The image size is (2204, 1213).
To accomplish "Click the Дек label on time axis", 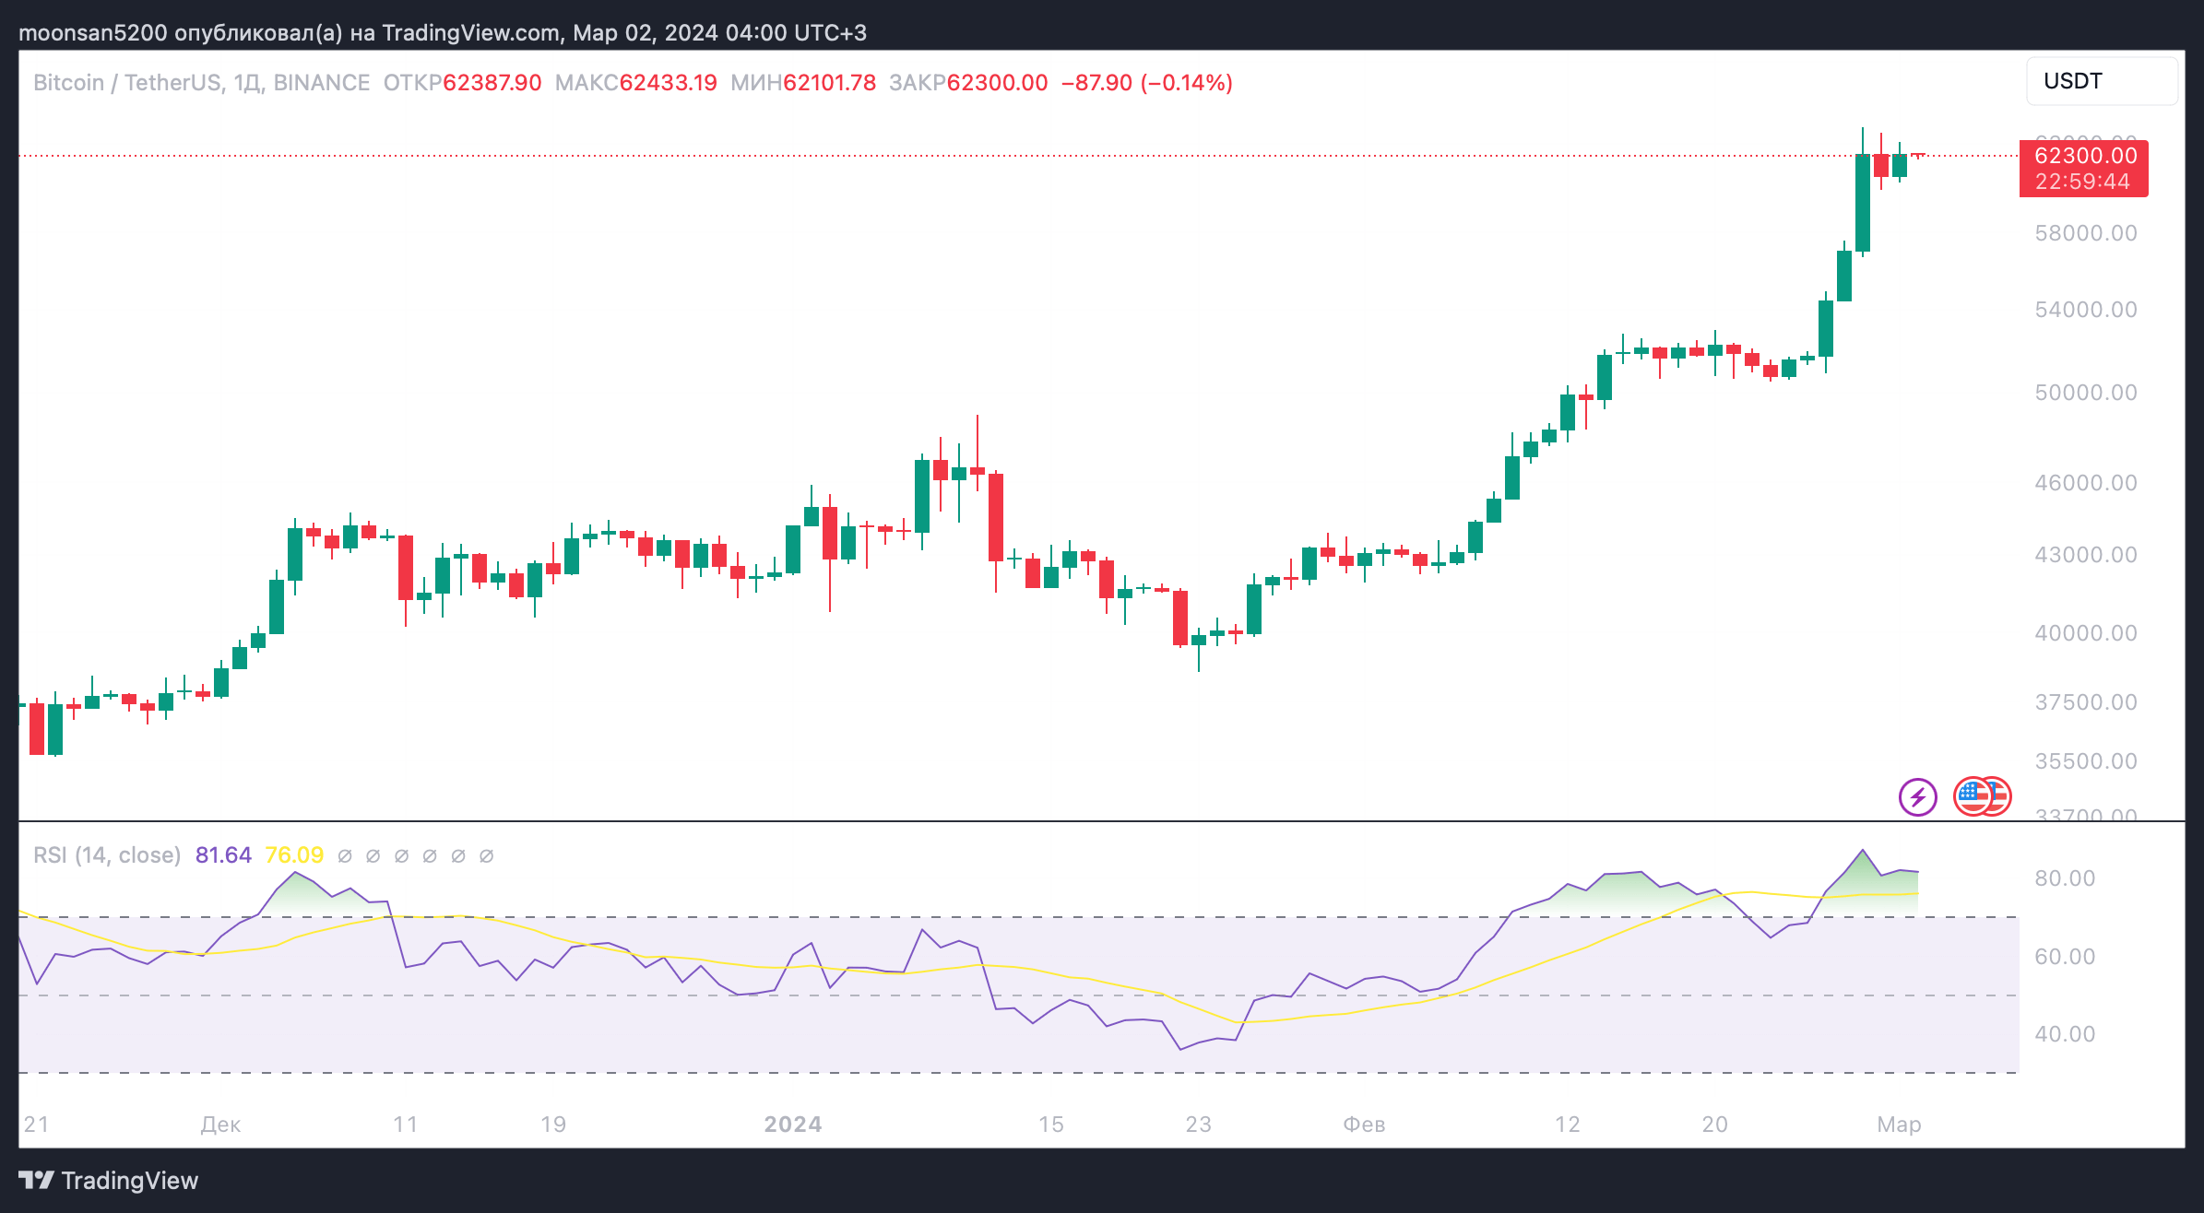I will [221, 1125].
